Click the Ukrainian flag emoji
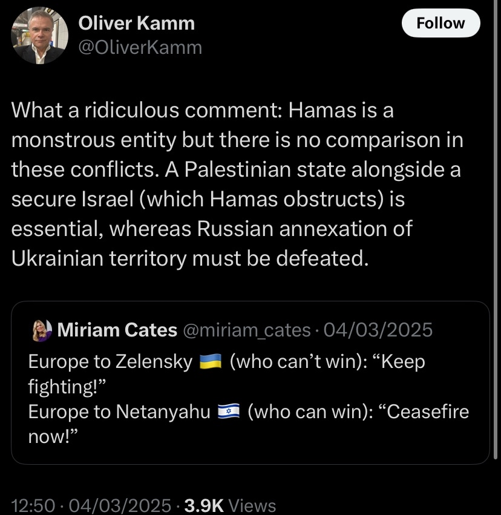 click(211, 362)
